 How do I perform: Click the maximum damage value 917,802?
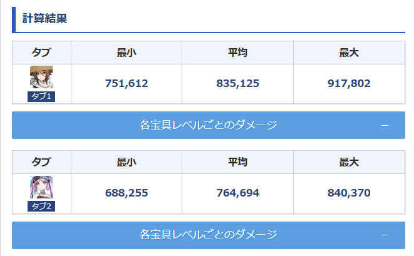tap(349, 84)
